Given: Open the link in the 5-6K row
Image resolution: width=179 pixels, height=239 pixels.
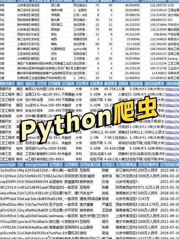Looking at the screenshot, I should [x=172, y=154].
